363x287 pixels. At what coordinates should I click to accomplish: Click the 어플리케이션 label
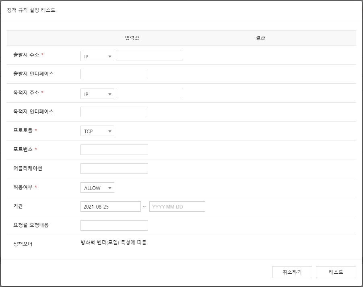pos(28,168)
